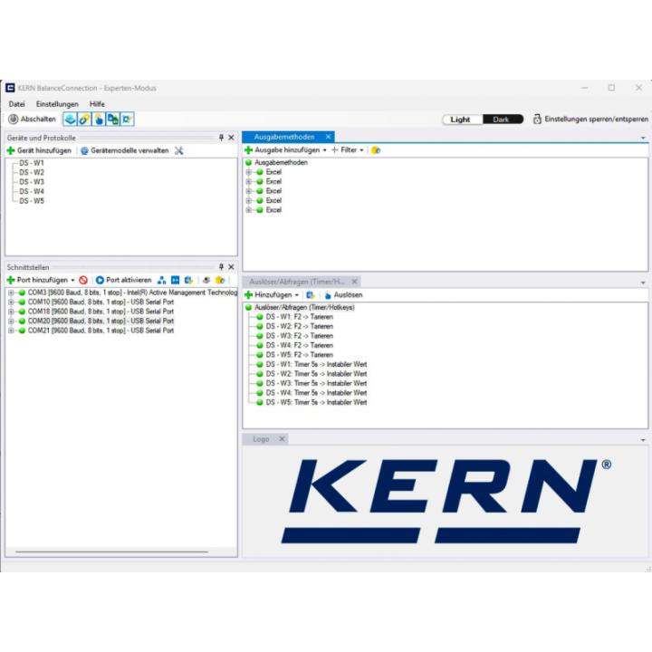Toggle green status of COM21 port
The image size is (652, 652).
(22, 331)
